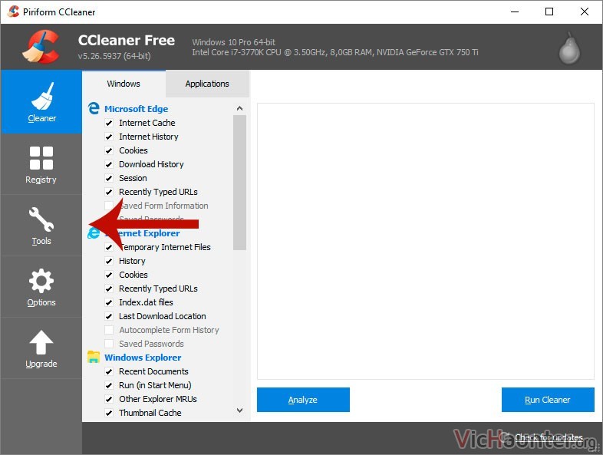Enable Autocomplete Form History checkbox
Screen dimensions: 603x455
point(109,330)
